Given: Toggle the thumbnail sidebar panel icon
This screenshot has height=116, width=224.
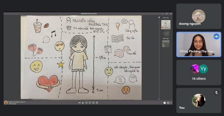Looking at the screenshot, I should 171,103.
